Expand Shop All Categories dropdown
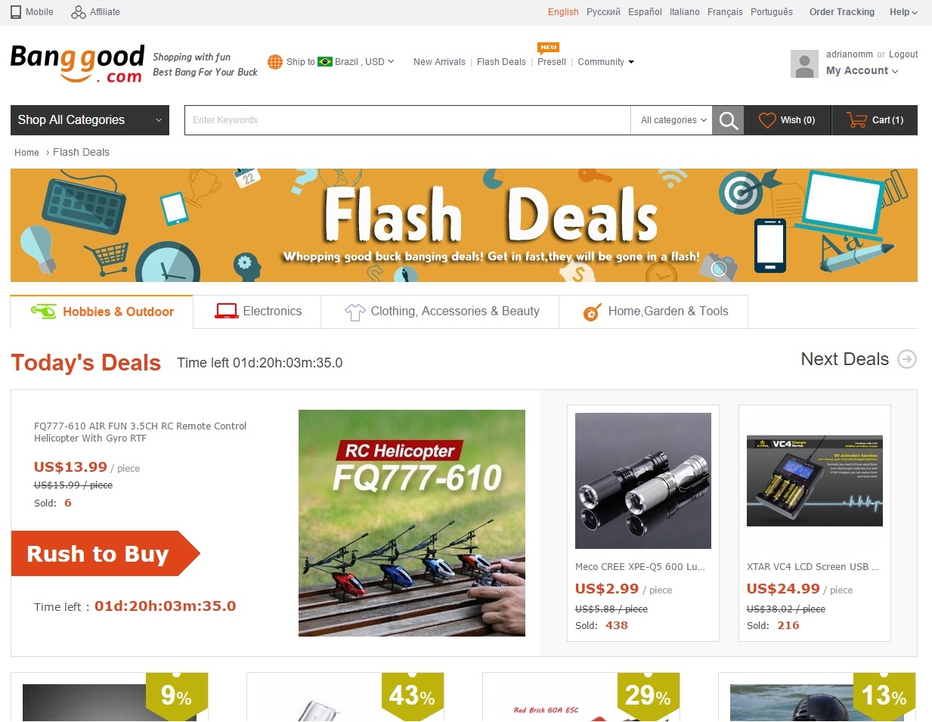 click(x=90, y=120)
